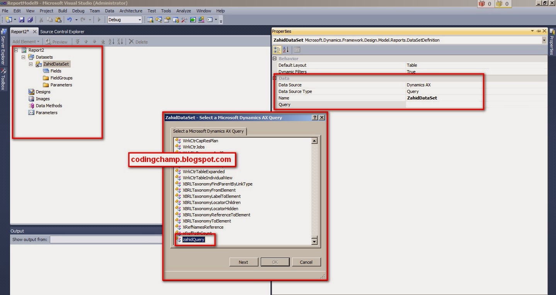
Task: Collapse the Datasets tree node
Action: tap(24, 57)
